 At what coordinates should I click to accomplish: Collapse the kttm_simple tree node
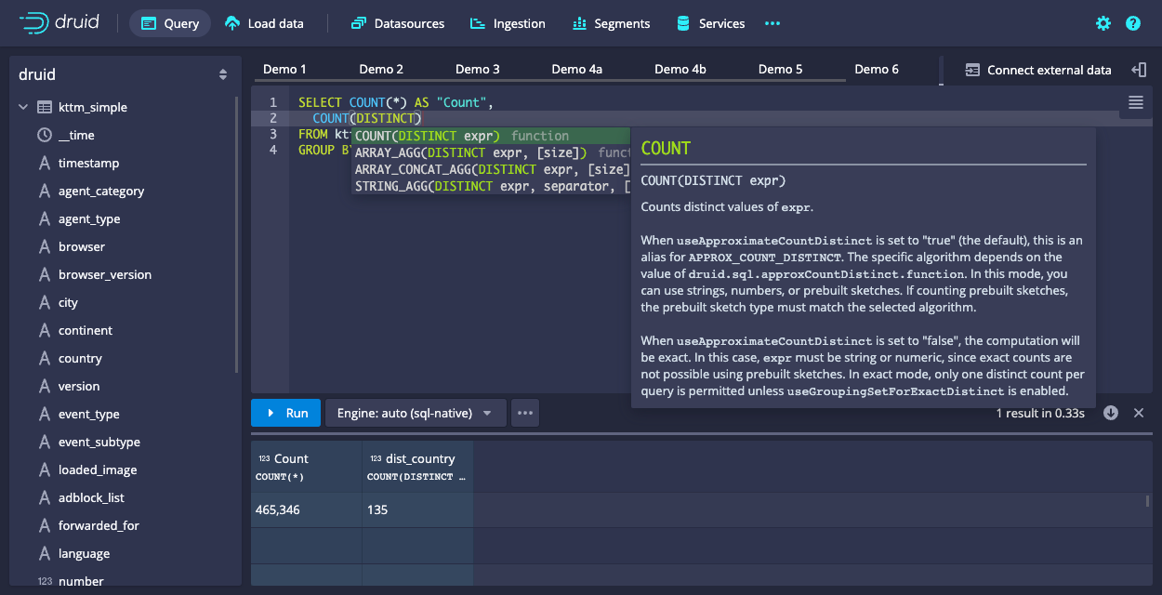coord(23,107)
